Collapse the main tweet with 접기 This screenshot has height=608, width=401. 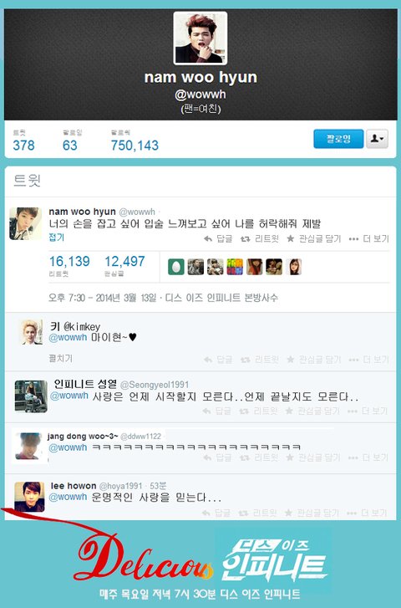click(x=57, y=238)
